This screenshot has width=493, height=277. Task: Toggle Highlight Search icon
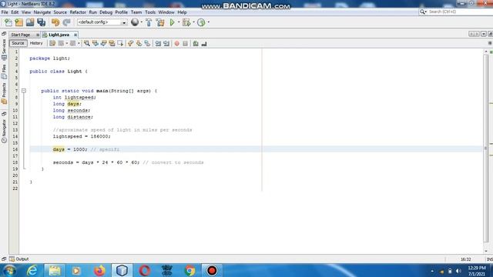(112, 43)
